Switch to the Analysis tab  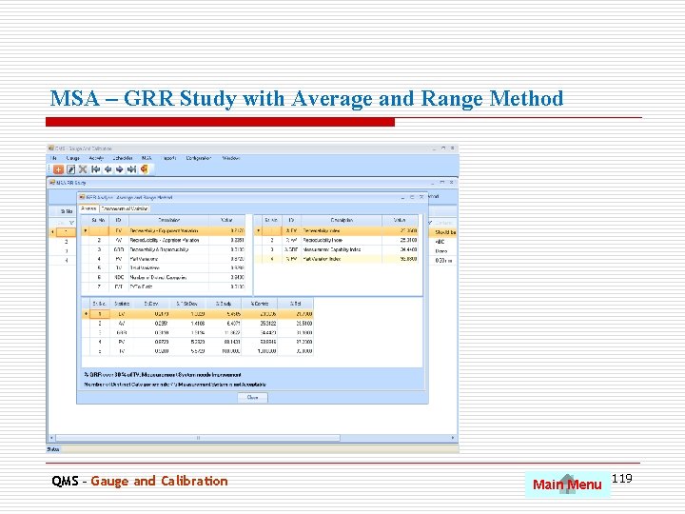click(x=88, y=208)
